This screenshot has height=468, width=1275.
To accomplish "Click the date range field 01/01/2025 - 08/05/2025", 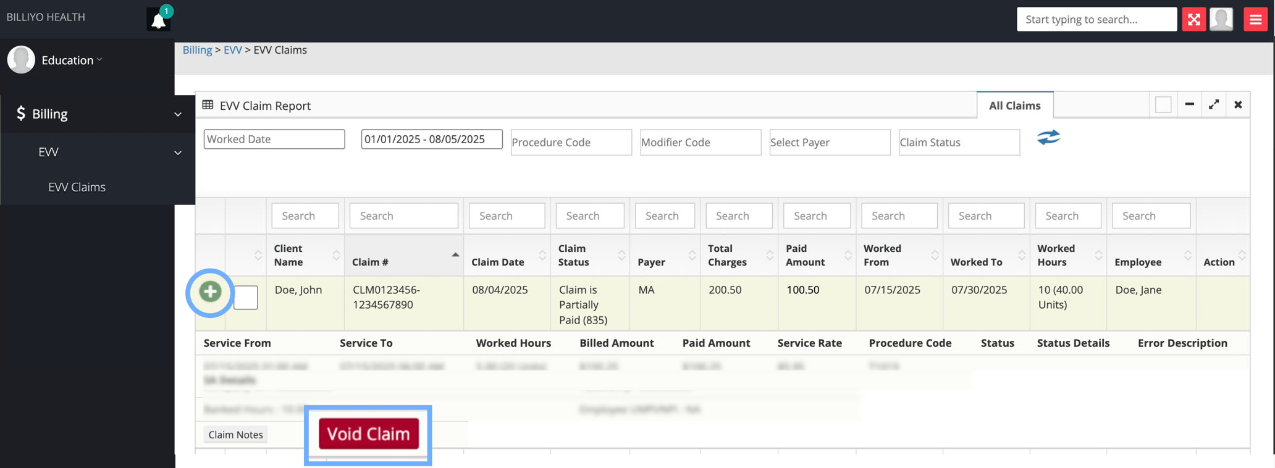I will (432, 139).
